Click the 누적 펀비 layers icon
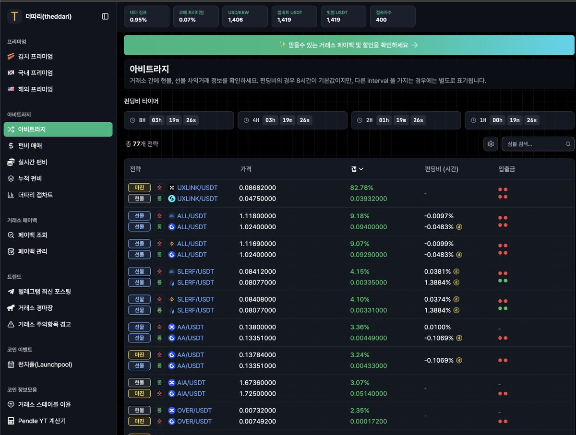576x435 pixels. 11,178
